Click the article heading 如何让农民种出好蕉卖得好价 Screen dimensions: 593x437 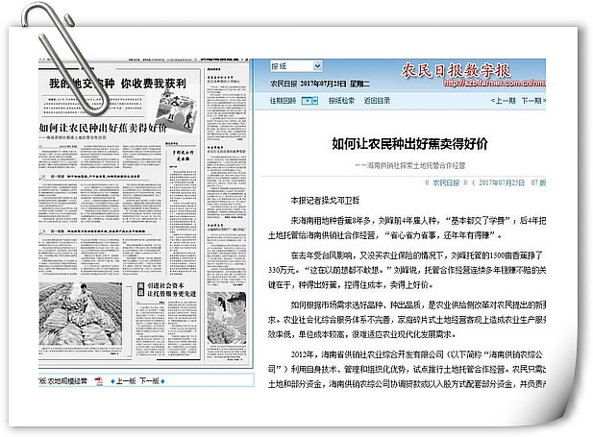410,144
